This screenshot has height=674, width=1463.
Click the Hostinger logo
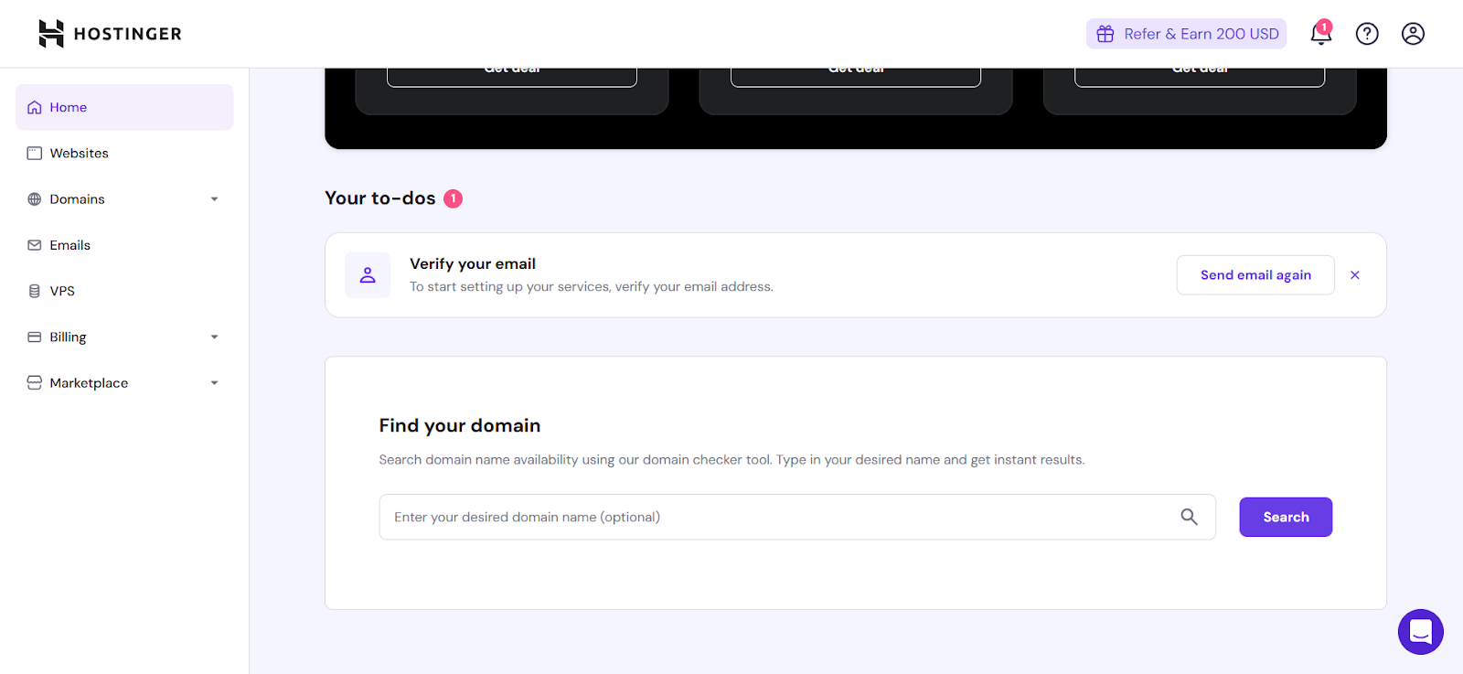tap(110, 34)
